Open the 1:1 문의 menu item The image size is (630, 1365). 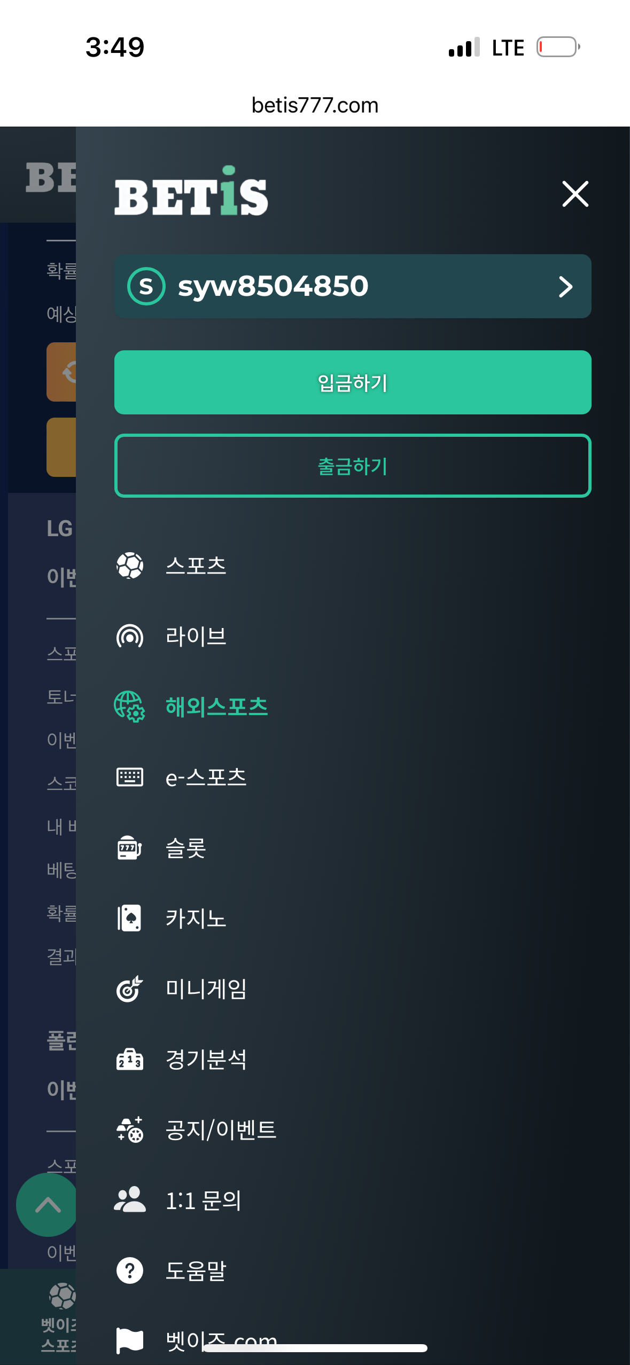click(204, 1200)
